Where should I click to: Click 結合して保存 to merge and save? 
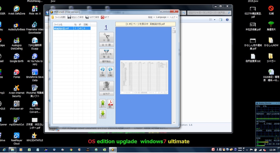tap(75, 17)
